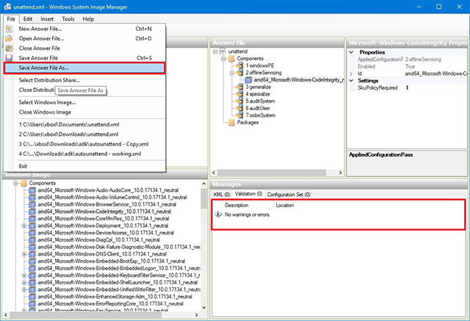This screenshot has width=470, height=321.
Task: Click the unattend root node icon
Action: [x=223, y=51]
